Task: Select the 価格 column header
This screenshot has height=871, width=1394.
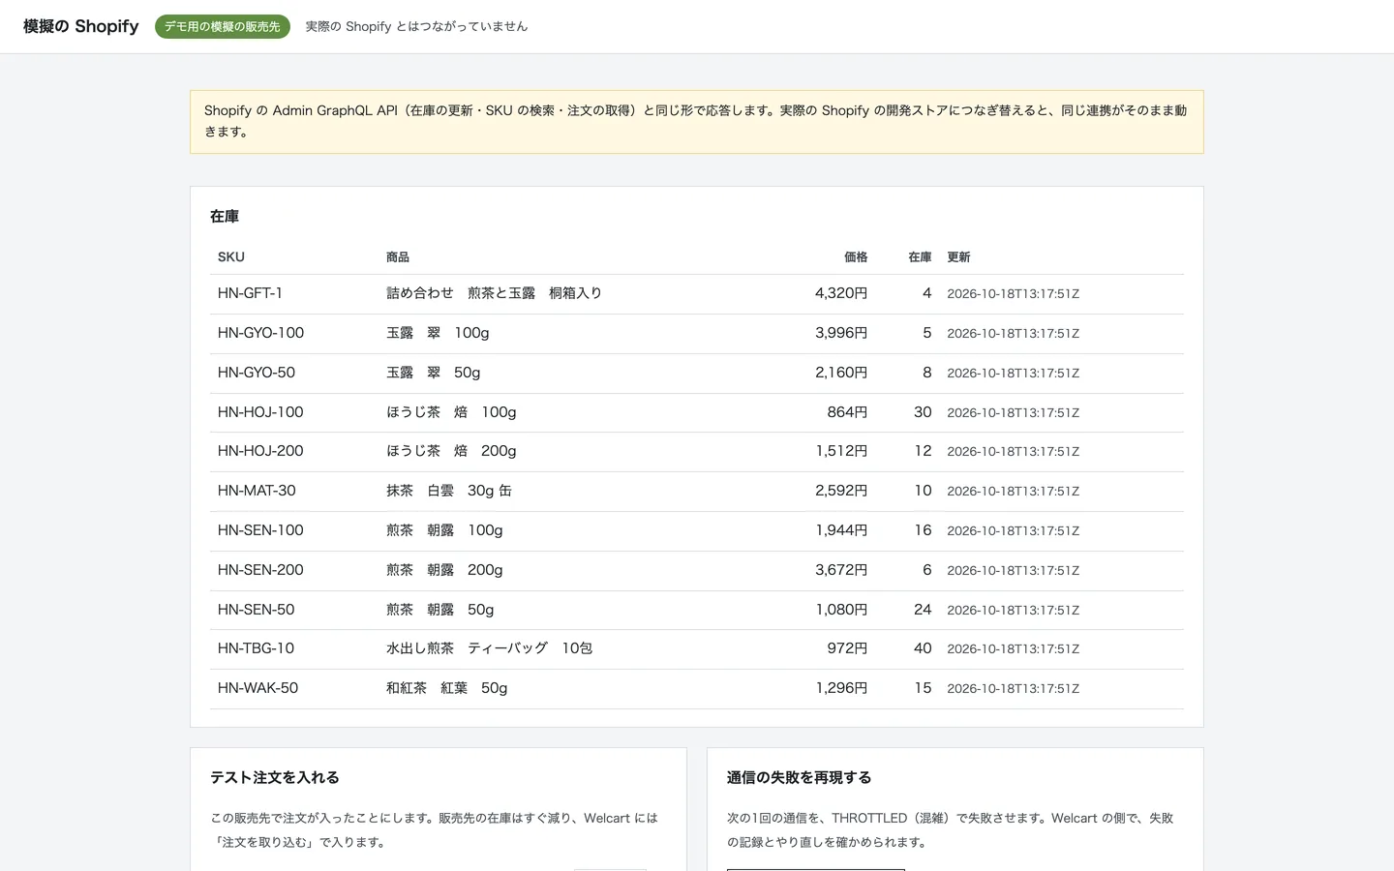Action: (x=856, y=257)
